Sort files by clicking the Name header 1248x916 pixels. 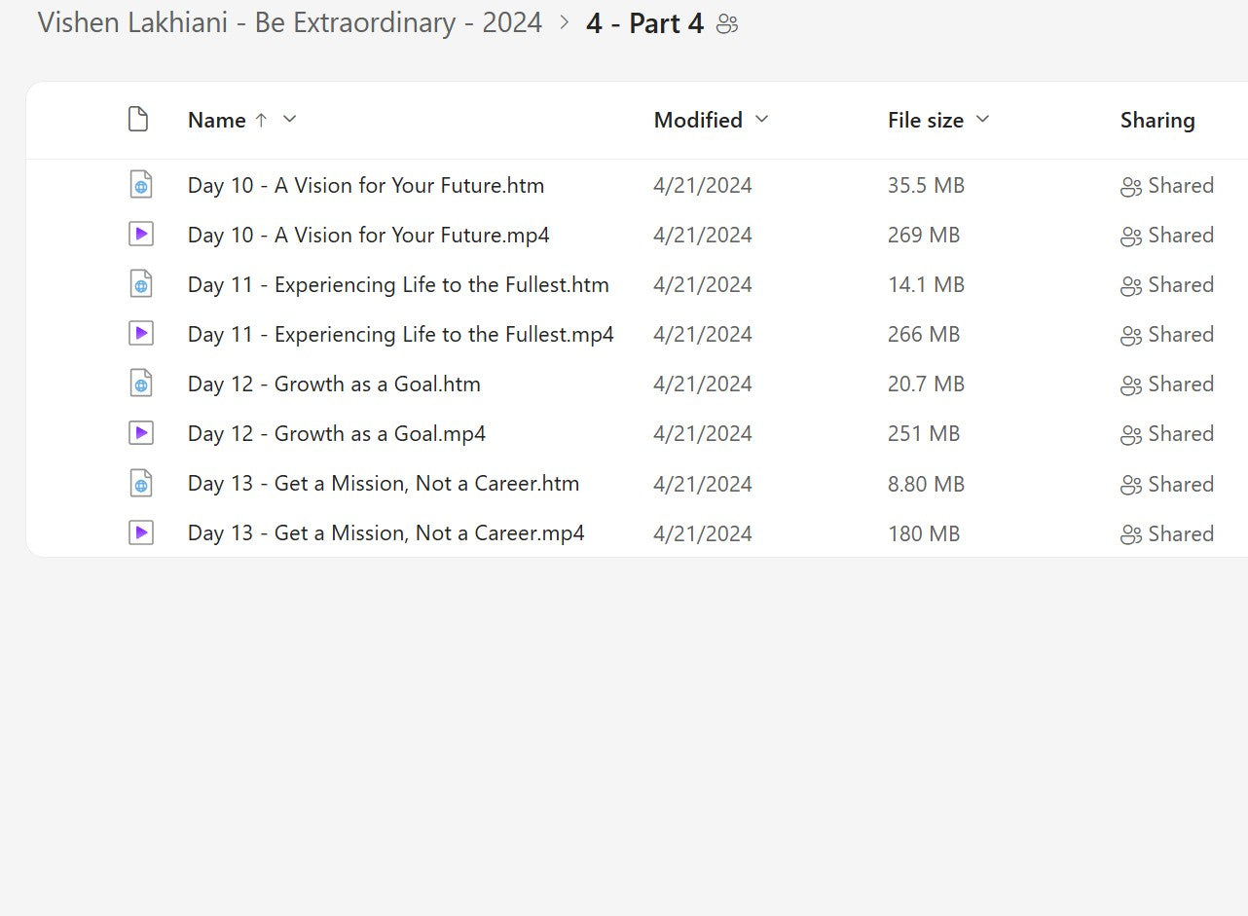coord(216,120)
